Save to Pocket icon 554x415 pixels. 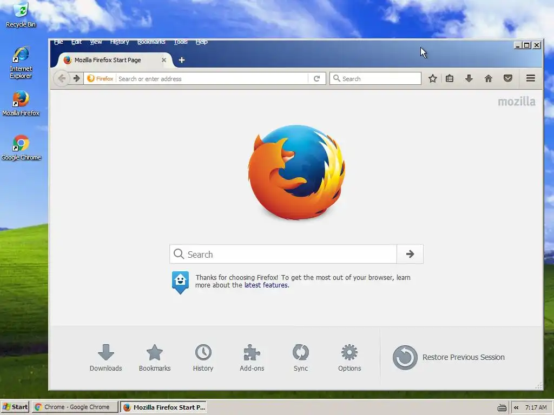pyautogui.click(x=507, y=78)
